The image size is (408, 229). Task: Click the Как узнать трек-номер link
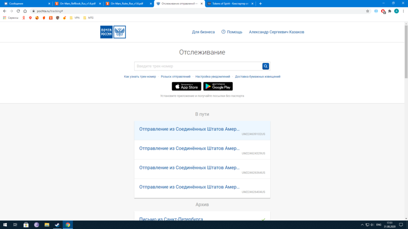click(140, 77)
